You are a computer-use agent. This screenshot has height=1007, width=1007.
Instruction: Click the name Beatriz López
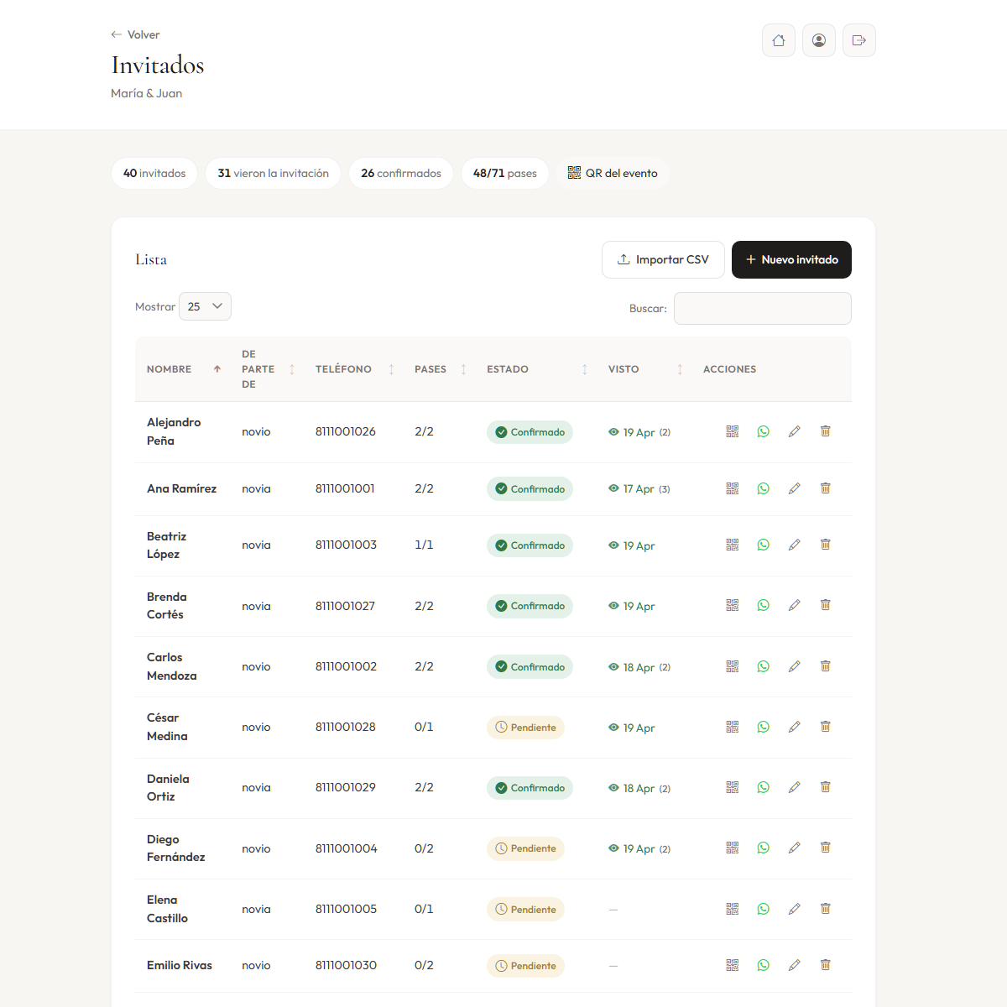(167, 545)
